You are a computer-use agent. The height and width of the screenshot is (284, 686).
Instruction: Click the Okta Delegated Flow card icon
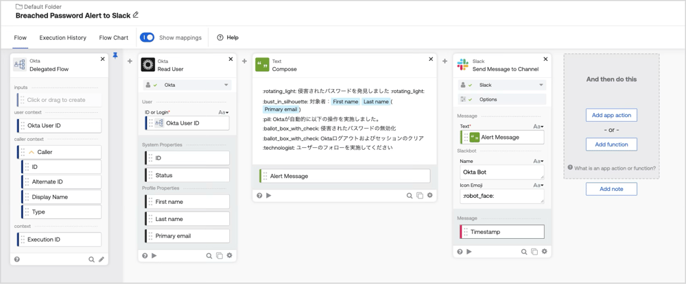click(x=20, y=64)
